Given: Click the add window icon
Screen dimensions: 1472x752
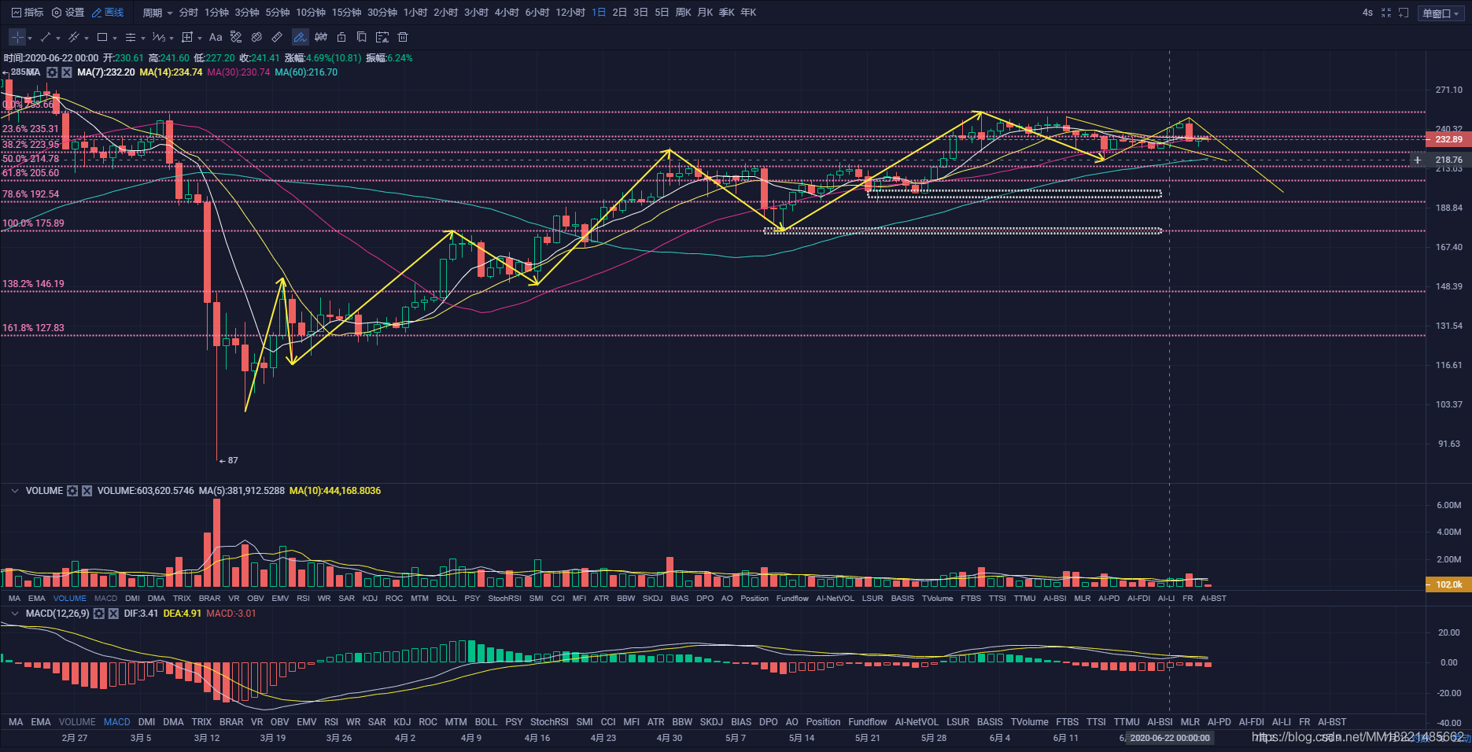Looking at the screenshot, I should coord(1404,13).
